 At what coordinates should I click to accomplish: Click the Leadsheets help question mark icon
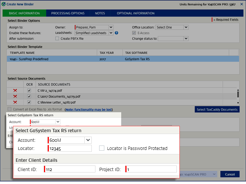117,33
